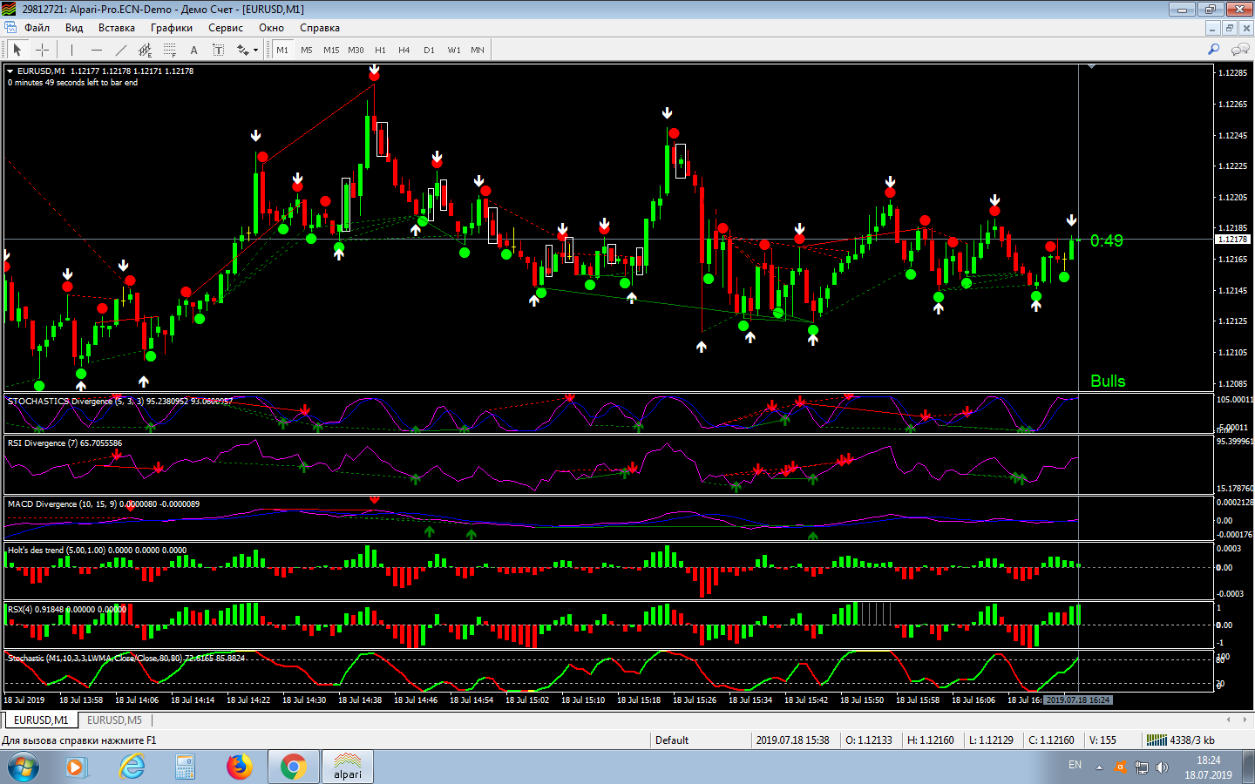Open the Графики menu
Screen dimensions: 1255x784
tap(172, 28)
